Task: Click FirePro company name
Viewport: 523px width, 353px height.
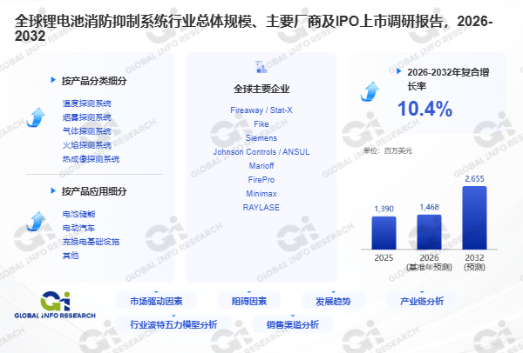Action: coord(261,180)
